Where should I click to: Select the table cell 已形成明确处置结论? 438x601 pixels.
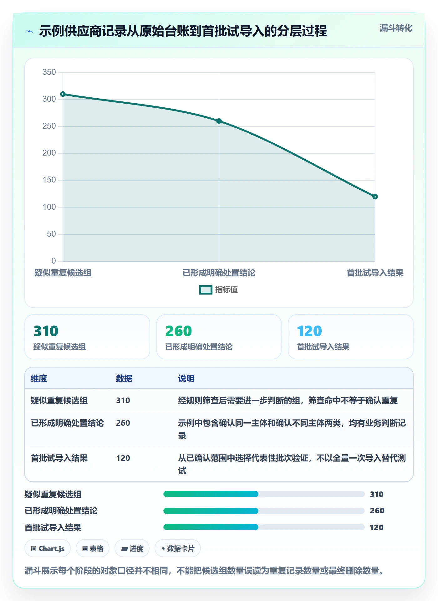click(67, 423)
